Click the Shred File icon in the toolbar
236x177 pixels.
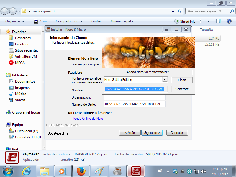click(x=176, y=21)
